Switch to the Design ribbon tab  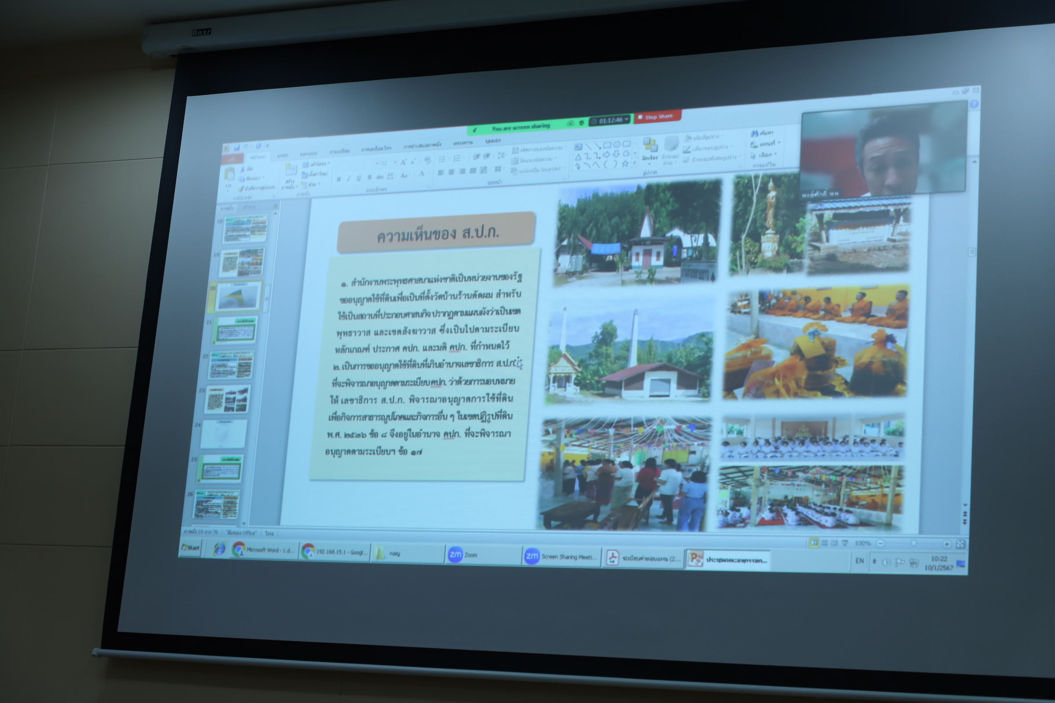[x=309, y=153]
